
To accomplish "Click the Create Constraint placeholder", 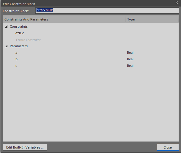I will tap(28, 40).
